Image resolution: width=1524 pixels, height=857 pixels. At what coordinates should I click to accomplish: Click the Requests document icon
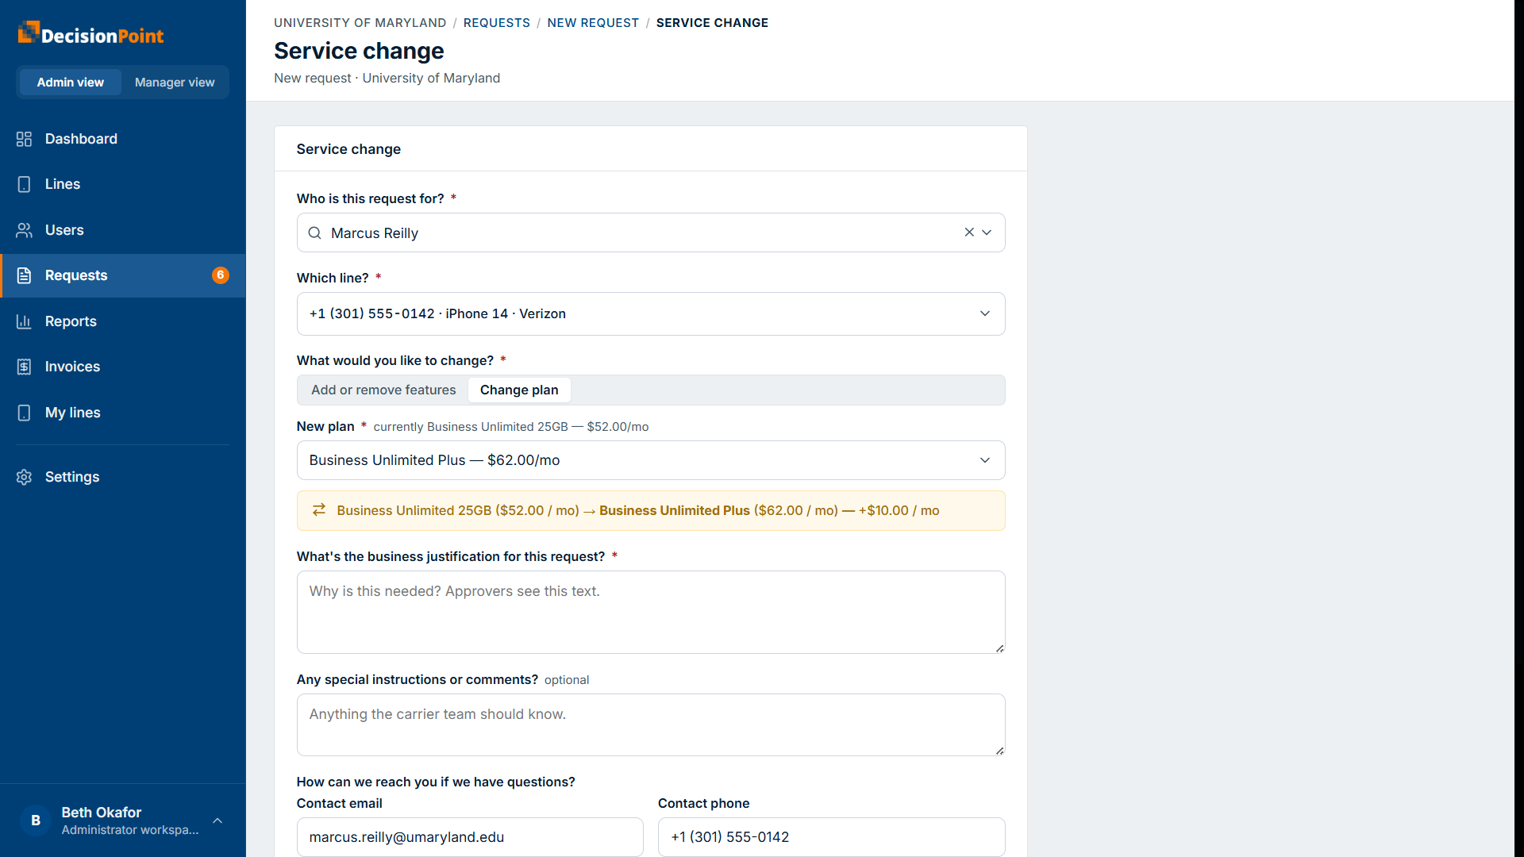pos(24,275)
